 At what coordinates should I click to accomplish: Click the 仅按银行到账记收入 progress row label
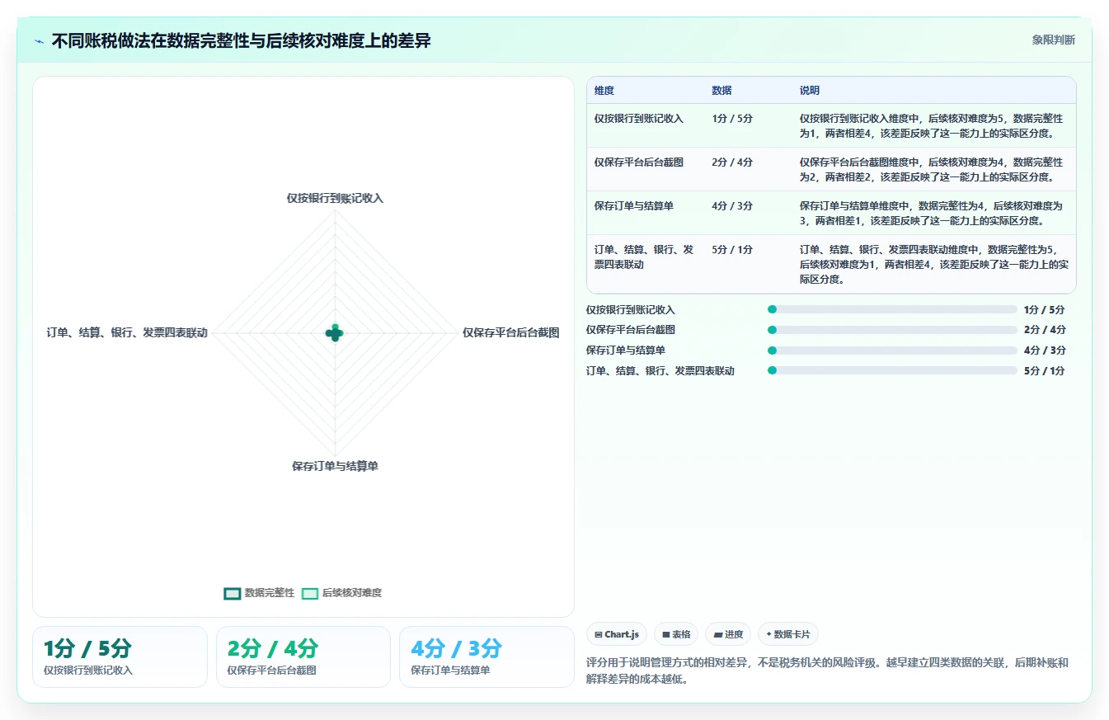(631, 309)
